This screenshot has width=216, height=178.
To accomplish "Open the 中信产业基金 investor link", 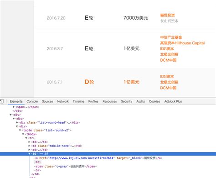I will [x=171, y=37].
